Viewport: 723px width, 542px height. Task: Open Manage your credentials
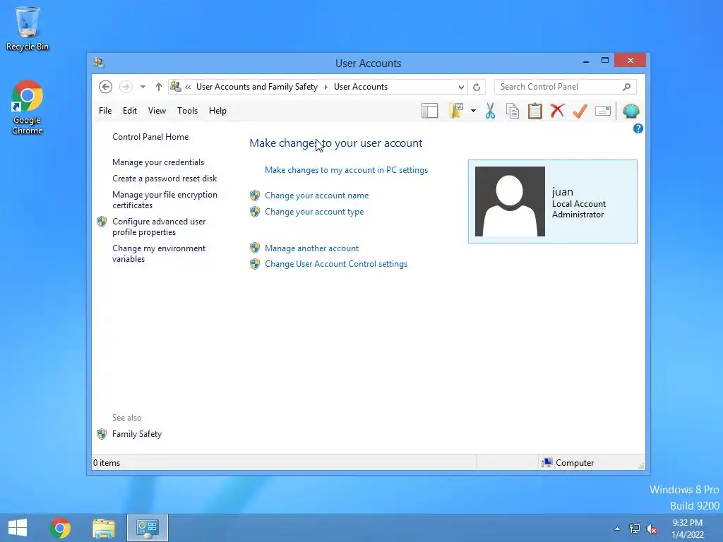tap(158, 162)
